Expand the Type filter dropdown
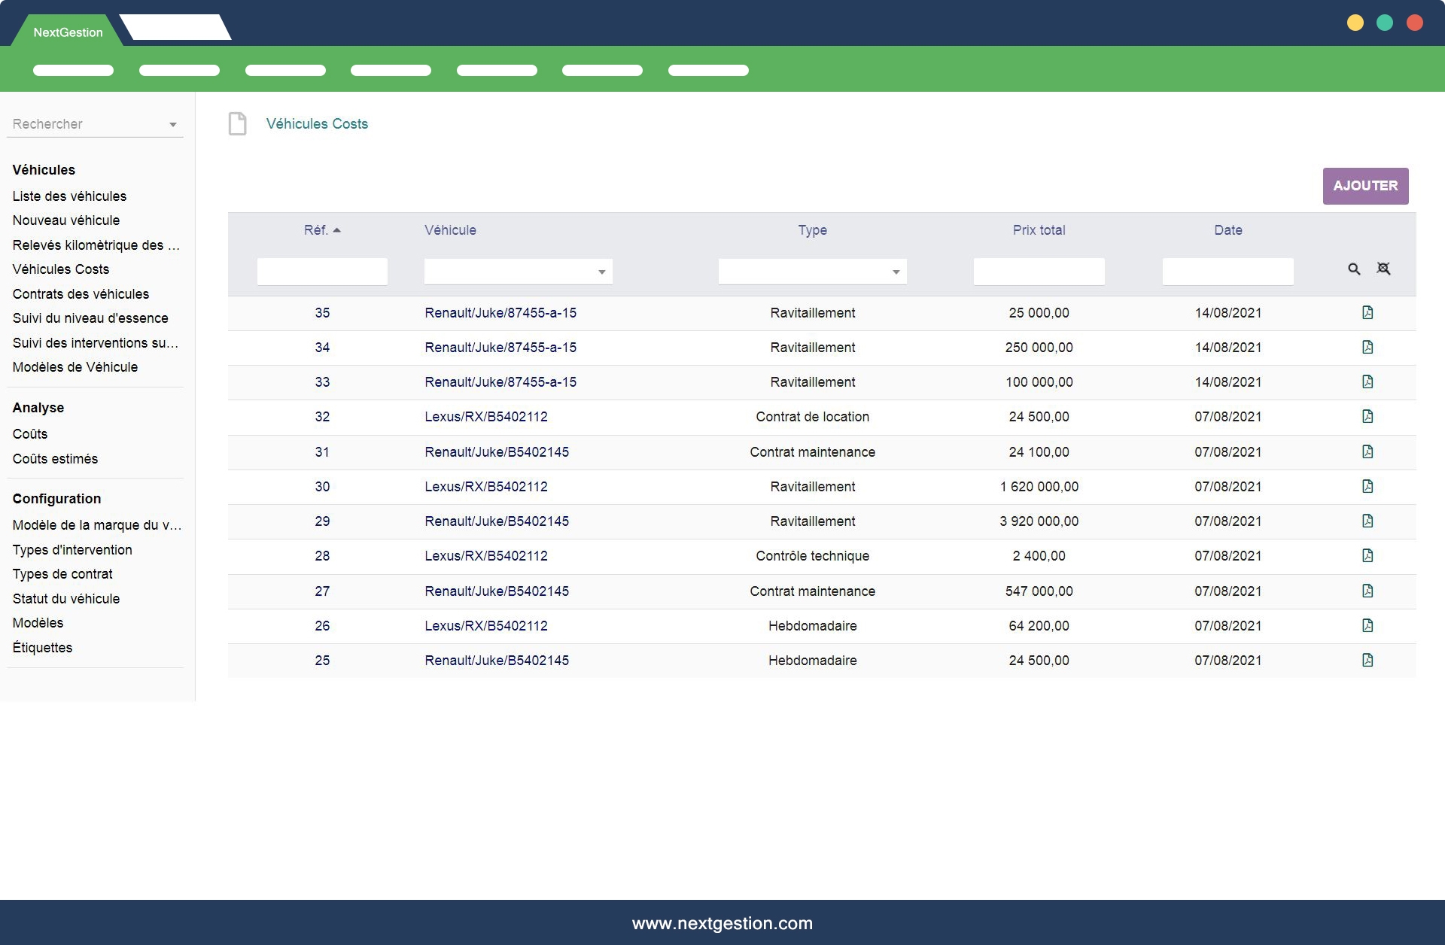This screenshot has height=945, width=1445. point(896,272)
